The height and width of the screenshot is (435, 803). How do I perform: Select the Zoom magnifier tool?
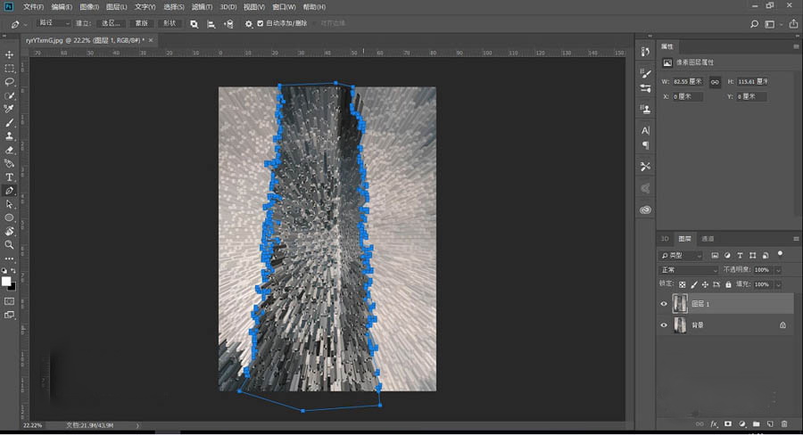pyautogui.click(x=10, y=244)
